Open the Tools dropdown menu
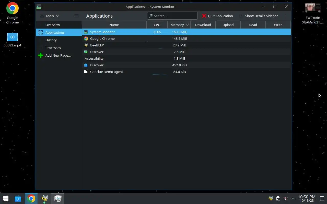Viewport: 327px width, 204px height. [x=50, y=16]
